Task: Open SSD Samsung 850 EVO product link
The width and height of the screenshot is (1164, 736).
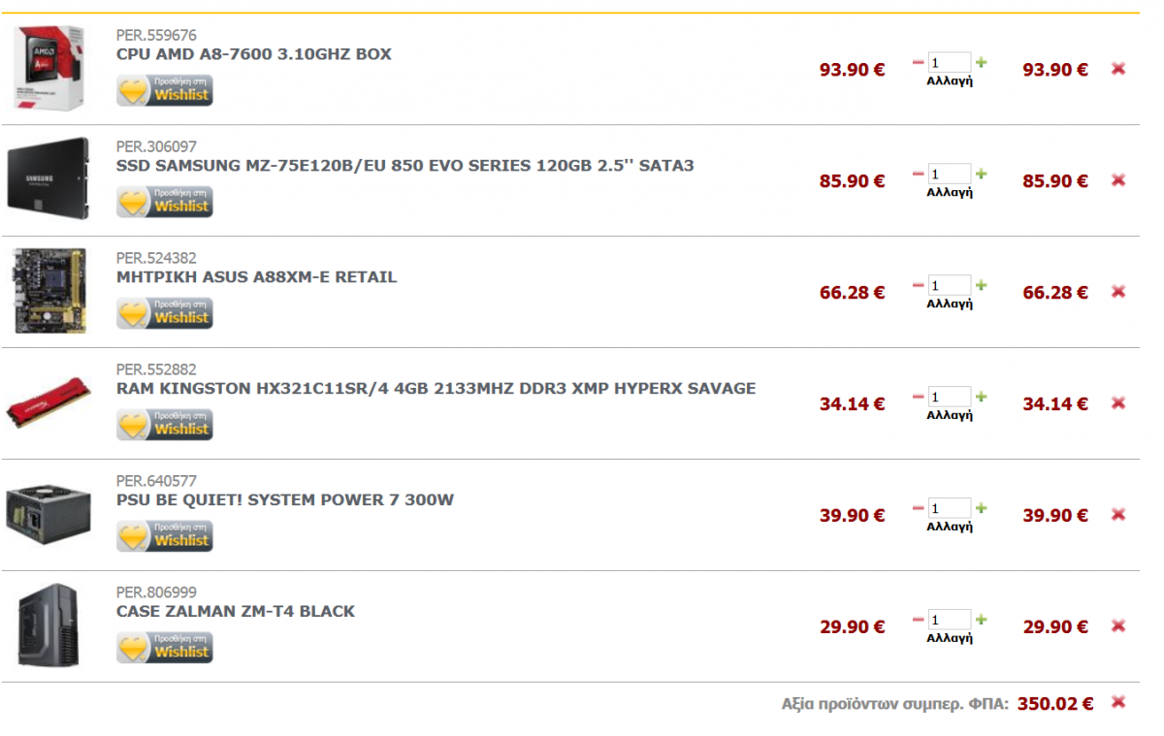Action: click(x=404, y=166)
